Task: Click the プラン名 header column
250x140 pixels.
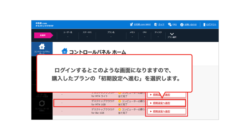Action: coord(111,32)
